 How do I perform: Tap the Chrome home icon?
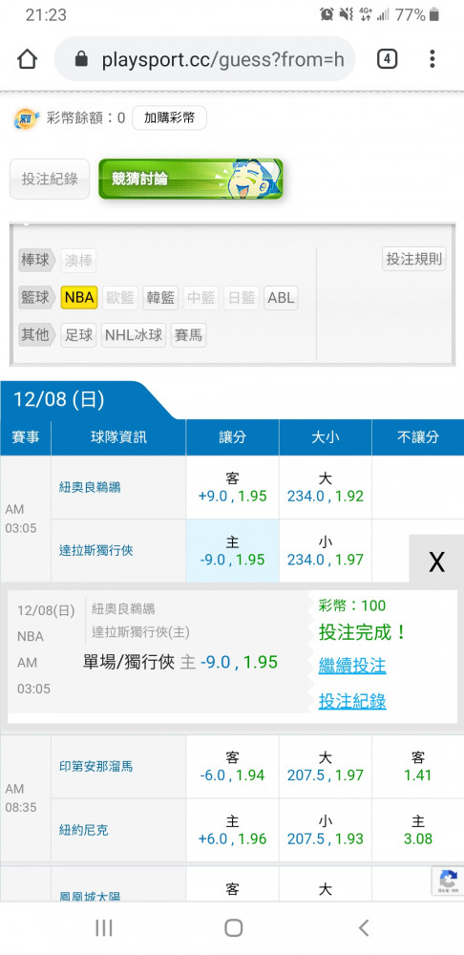click(x=28, y=59)
